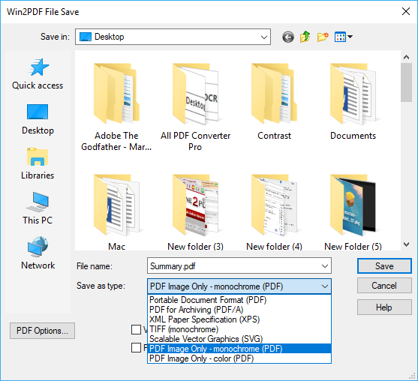Expand the Save in location dropdown
The width and height of the screenshot is (418, 381).
point(264,37)
